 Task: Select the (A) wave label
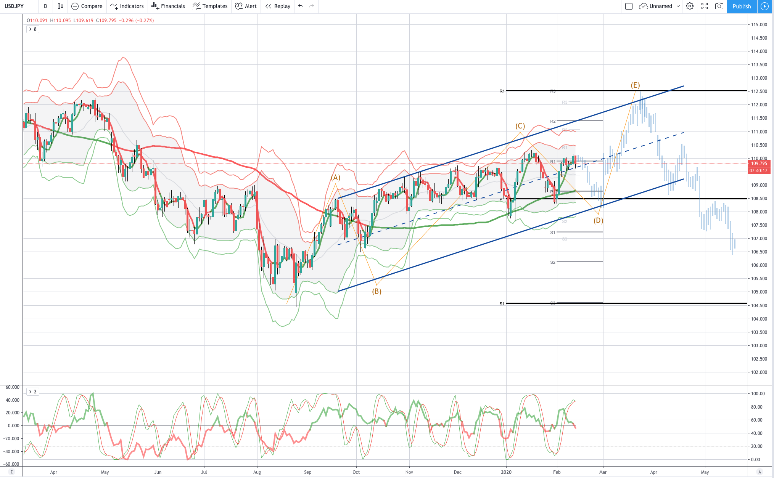[335, 178]
